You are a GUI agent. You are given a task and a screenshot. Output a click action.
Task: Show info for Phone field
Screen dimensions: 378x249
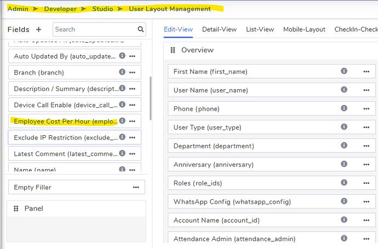point(344,108)
